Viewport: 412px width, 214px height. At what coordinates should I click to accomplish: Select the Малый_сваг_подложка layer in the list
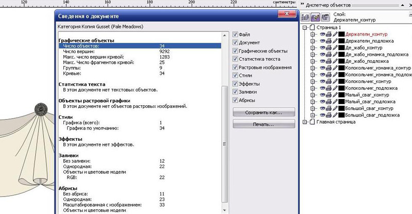(x=371, y=102)
